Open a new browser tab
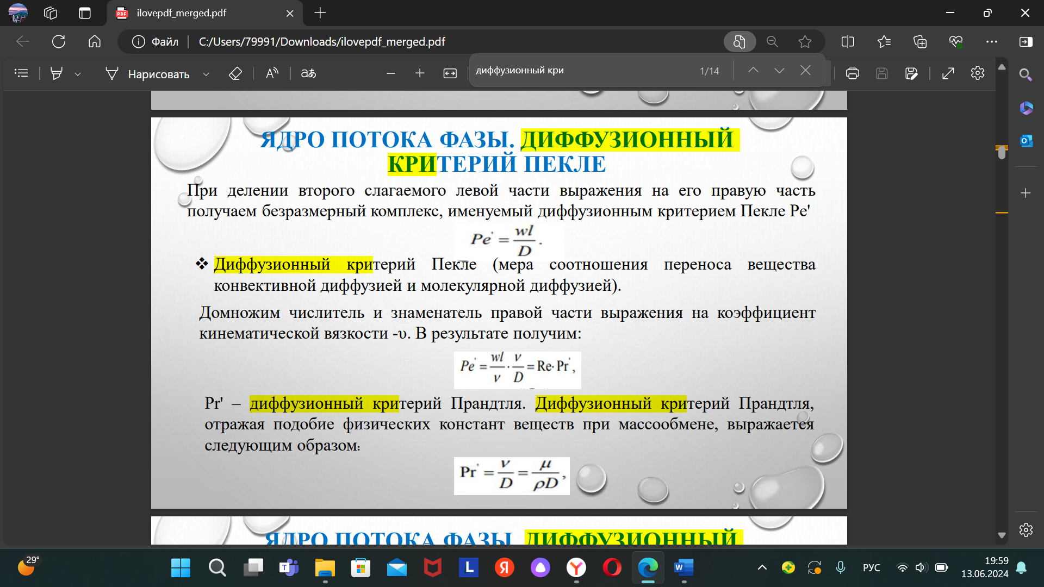Screen dimensions: 1044x587 (320, 13)
